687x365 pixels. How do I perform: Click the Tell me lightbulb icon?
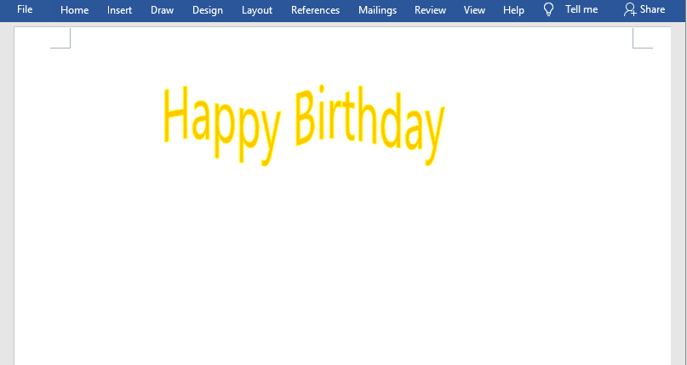coord(548,9)
